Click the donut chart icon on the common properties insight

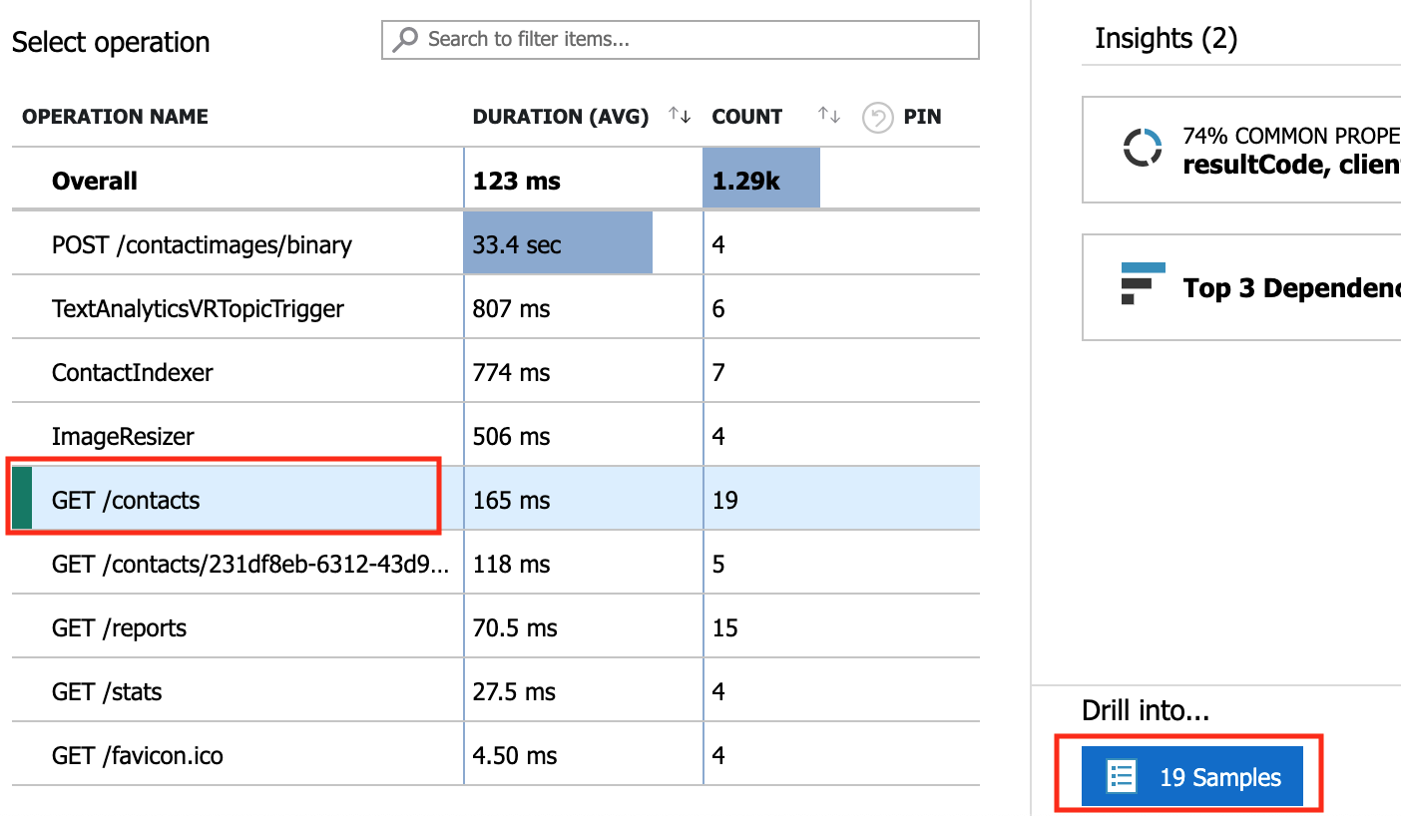click(x=1144, y=148)
